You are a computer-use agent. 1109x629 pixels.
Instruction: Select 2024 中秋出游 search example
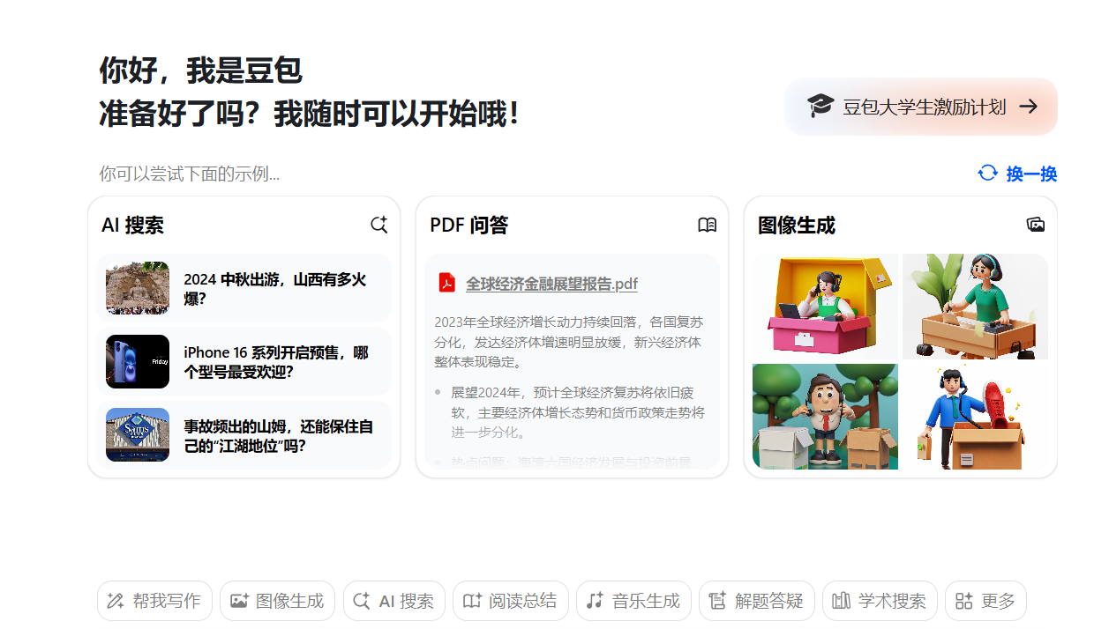(x=244, y=288)
